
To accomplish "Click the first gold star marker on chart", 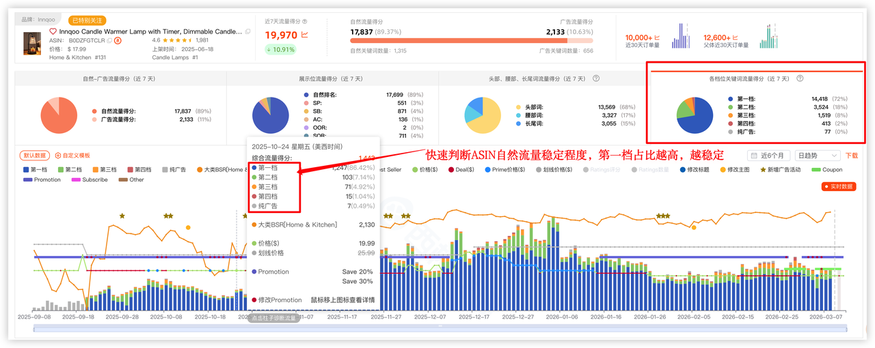I will [x=122, y=216].
